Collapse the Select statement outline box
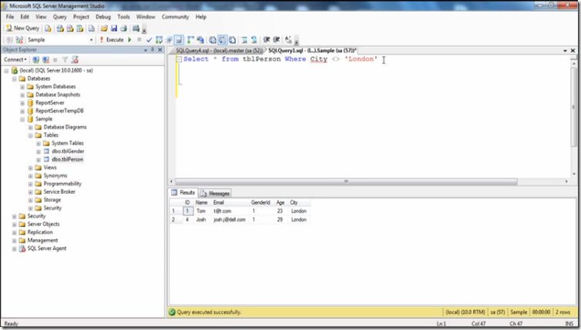This screenshot has height=330, width=581. (x=179, y=59)
